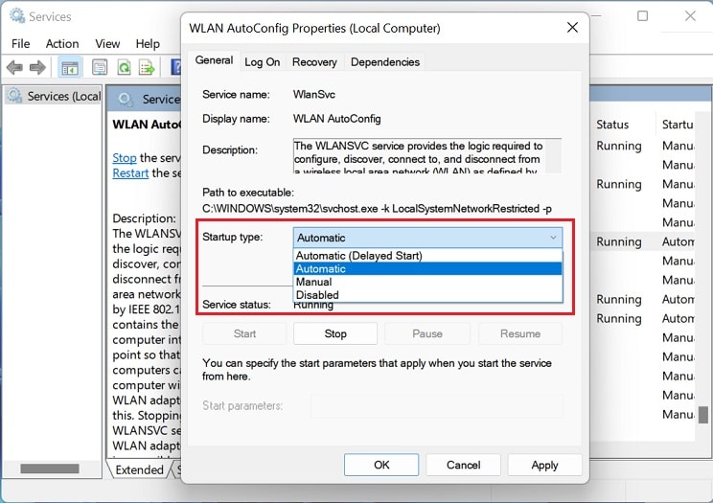Switch to the Log On tab
713x503 pixels.
(x=263, y=62)
